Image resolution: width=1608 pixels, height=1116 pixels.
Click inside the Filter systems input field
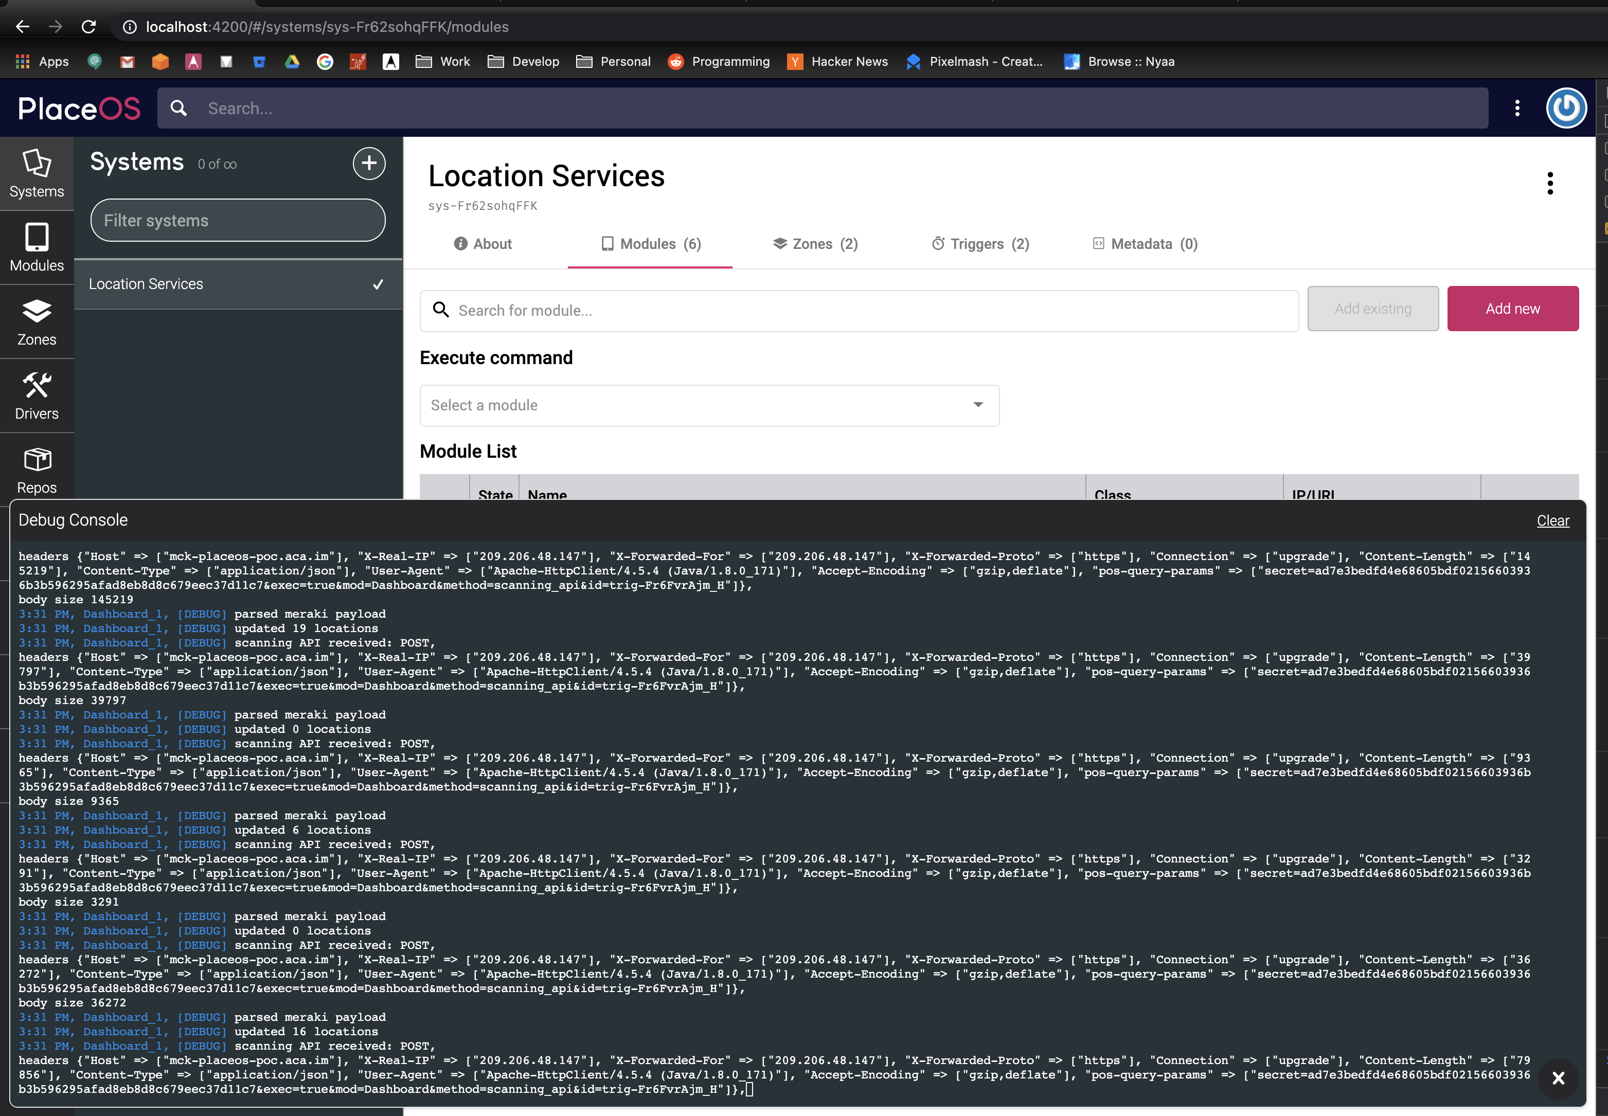(237, 220)
